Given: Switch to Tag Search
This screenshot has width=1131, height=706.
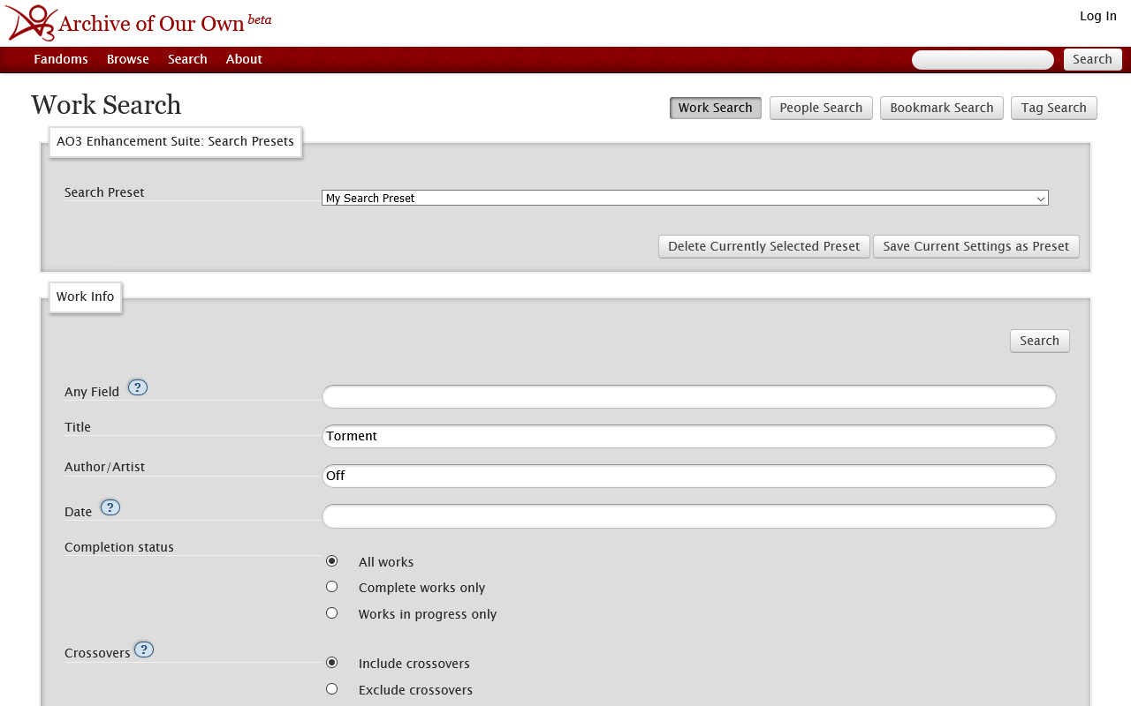Looking at the screenshot, I should pyautogui.click(x=1054, y=108).
